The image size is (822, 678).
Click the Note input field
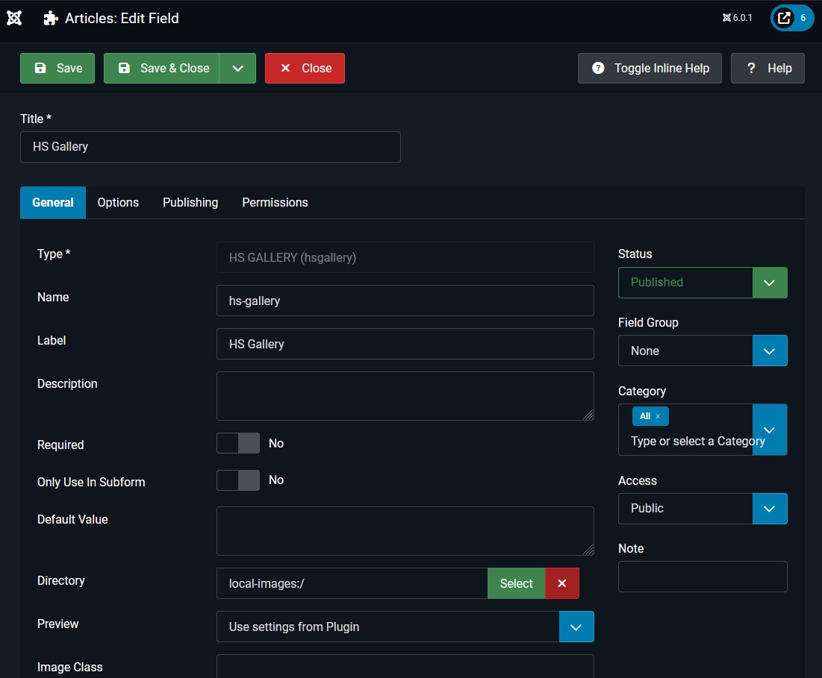point(703,577)
